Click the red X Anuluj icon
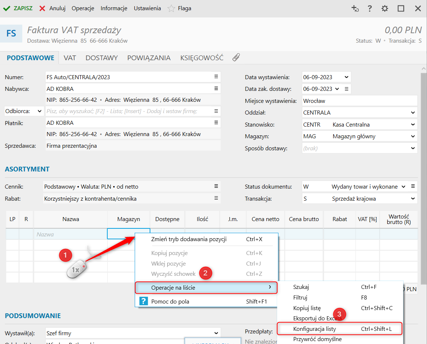This screenshot has height=344, width=427. pyautogui.click(x=42, y=8)
